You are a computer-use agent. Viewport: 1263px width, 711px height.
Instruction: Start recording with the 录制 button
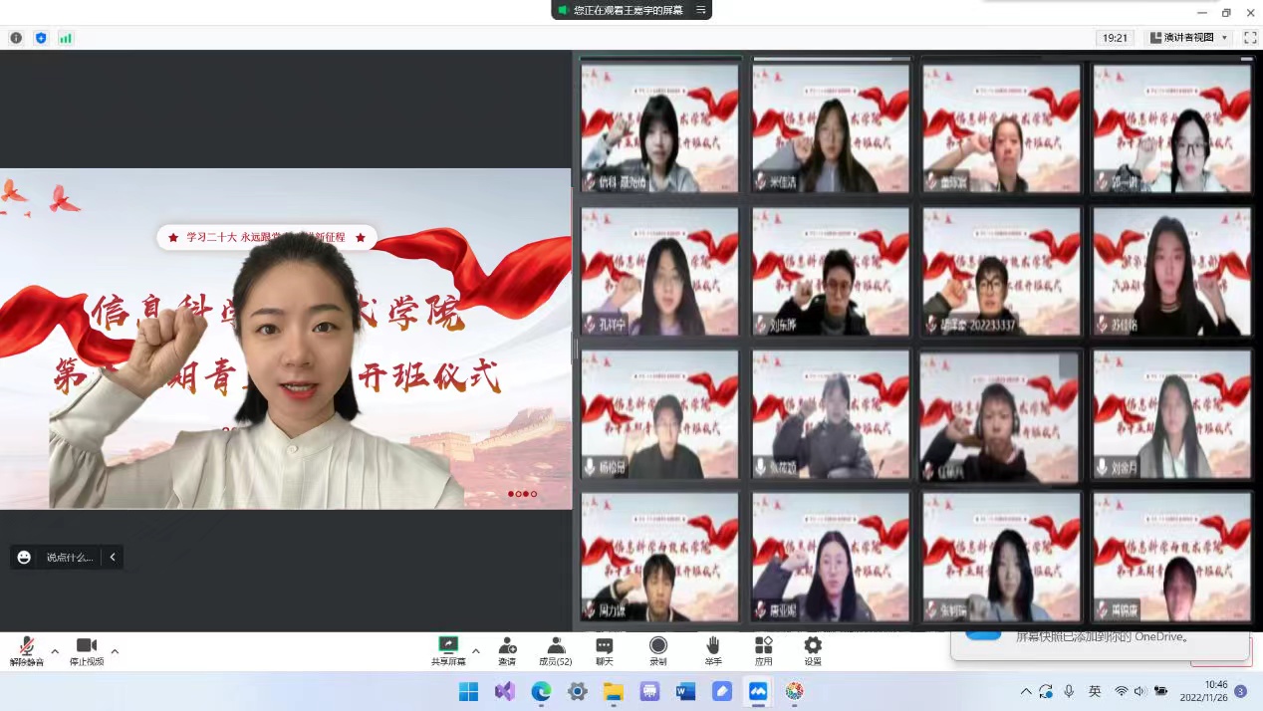point(658,651)
